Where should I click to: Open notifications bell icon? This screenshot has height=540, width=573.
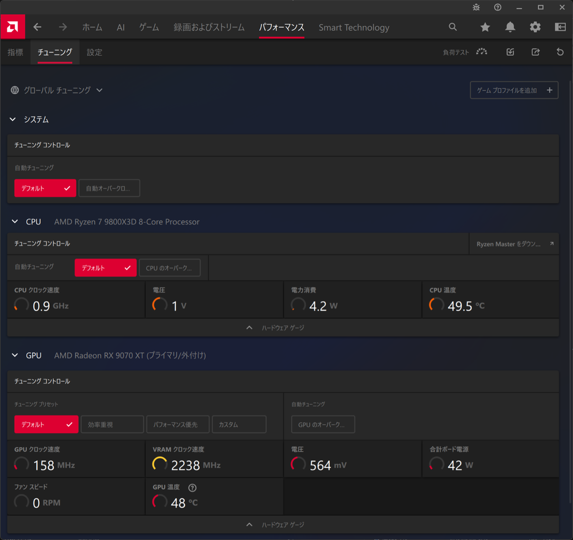(x=510, y=27)
